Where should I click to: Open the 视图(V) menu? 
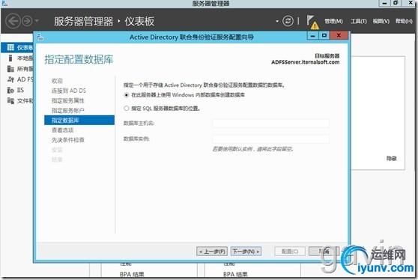click(381, 21)
